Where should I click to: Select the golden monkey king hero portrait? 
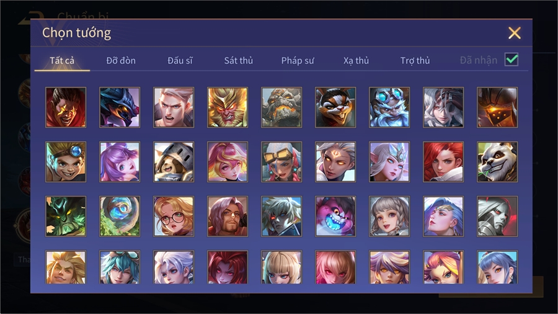pyautogui.click(x=228, y=107)
